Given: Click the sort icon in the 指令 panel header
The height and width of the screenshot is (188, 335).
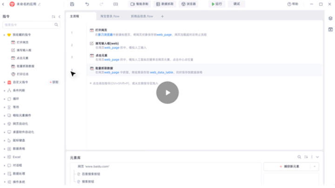Looking at the screenshot, I should pyautogui.click(x=53, y=16).
